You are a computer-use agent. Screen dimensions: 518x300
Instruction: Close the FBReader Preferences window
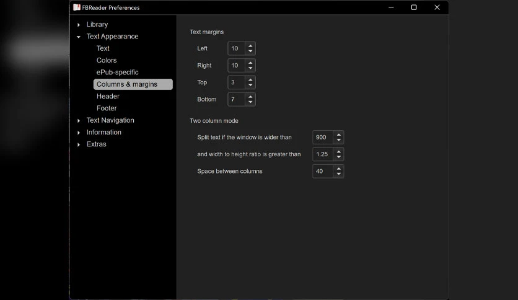coord(437,7)
